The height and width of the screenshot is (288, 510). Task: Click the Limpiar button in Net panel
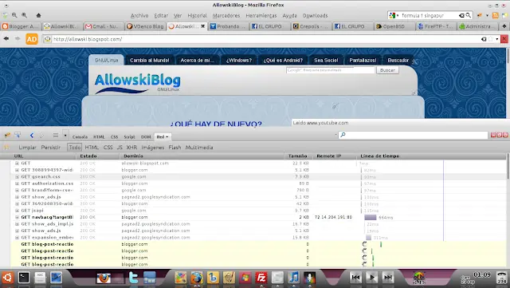click(x=27, y=148)
